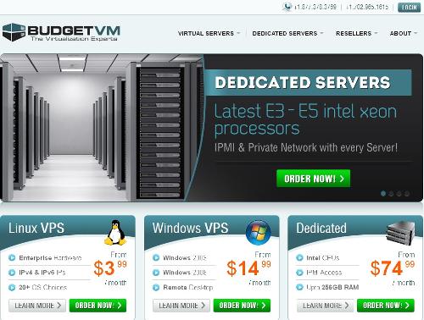Expand the Virtual Servers dropdown arrow
Screen dimensions: 424x320
tap(238, 33)
